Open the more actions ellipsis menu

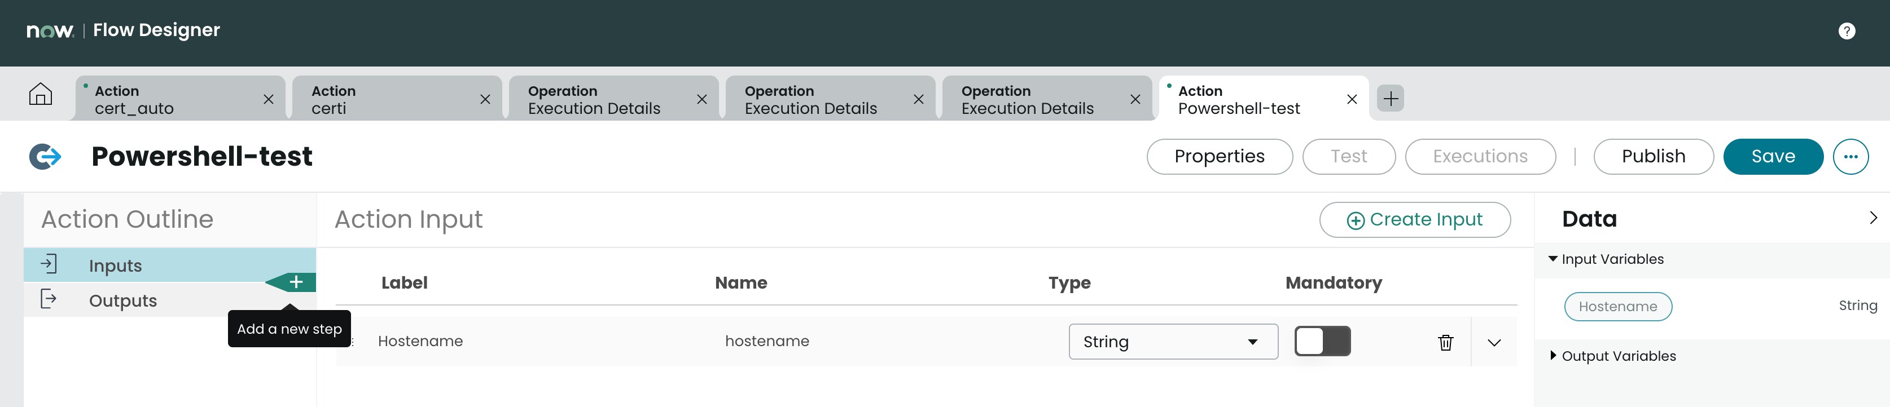point(1850,157)
